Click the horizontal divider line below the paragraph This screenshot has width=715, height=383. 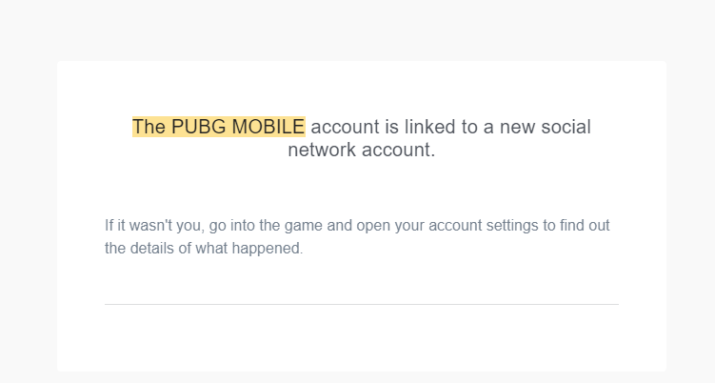[362, 304]
